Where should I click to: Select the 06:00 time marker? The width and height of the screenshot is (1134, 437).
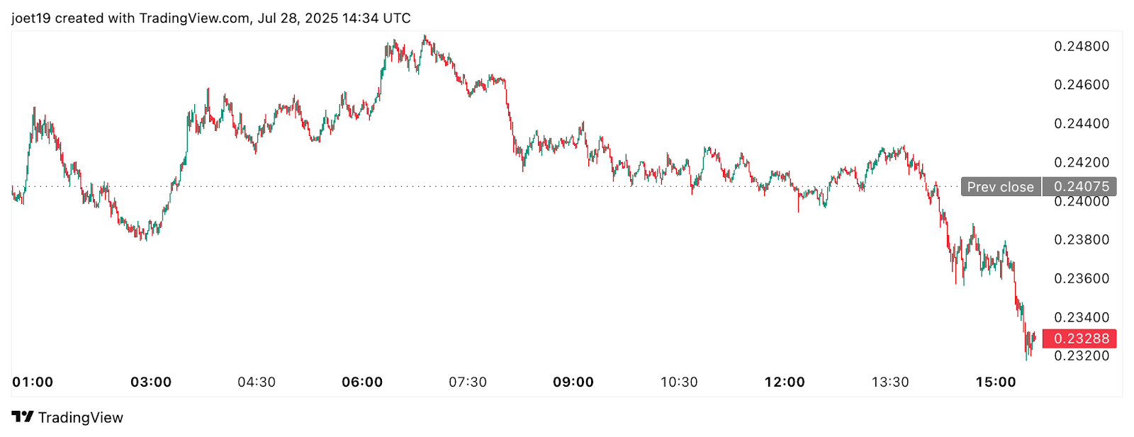(x=362, y=382)
